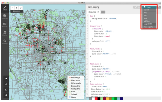The image size is (162, 102).
Task: Open the Editor view in the sidebar
Action: (5, 8)
